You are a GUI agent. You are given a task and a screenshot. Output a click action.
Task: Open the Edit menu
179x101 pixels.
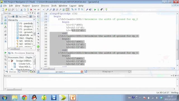11,6
